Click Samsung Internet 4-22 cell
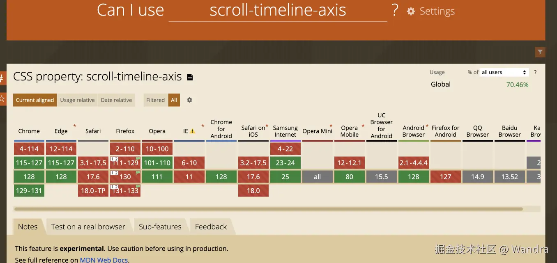Viewport: 557px width, 263px height. 285,149
